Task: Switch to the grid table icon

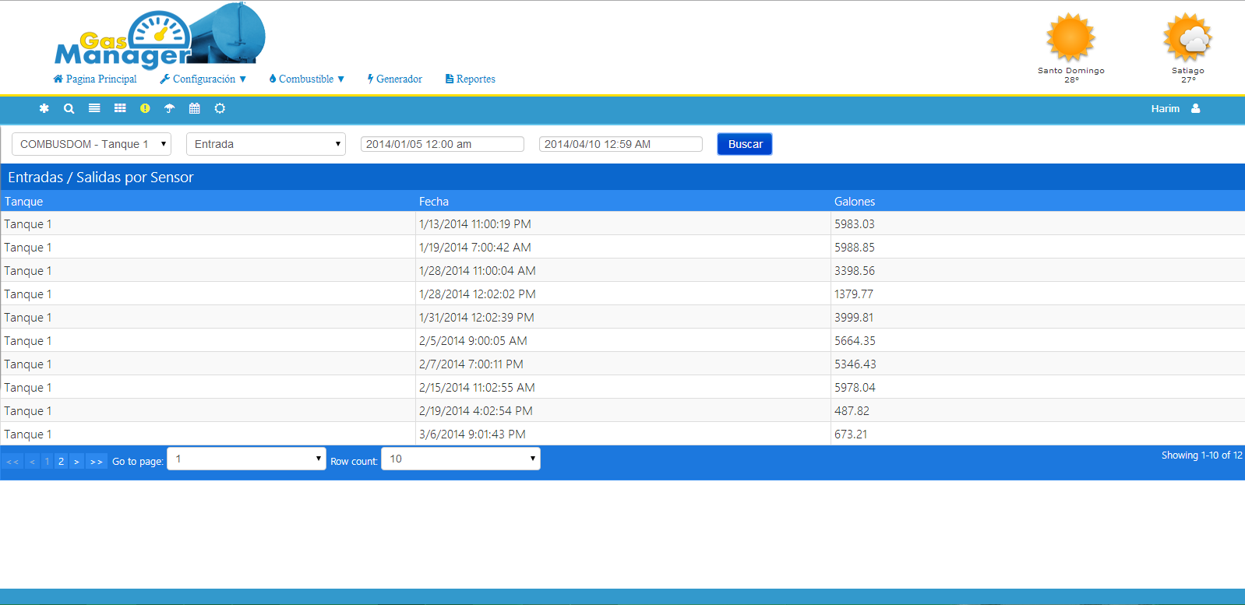Action: [120, 108]
